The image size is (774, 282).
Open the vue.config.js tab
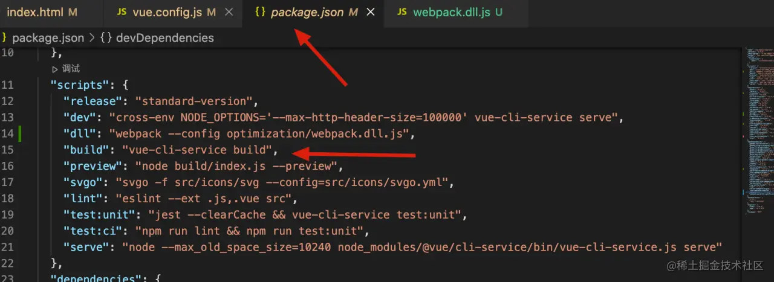(168, 12)
